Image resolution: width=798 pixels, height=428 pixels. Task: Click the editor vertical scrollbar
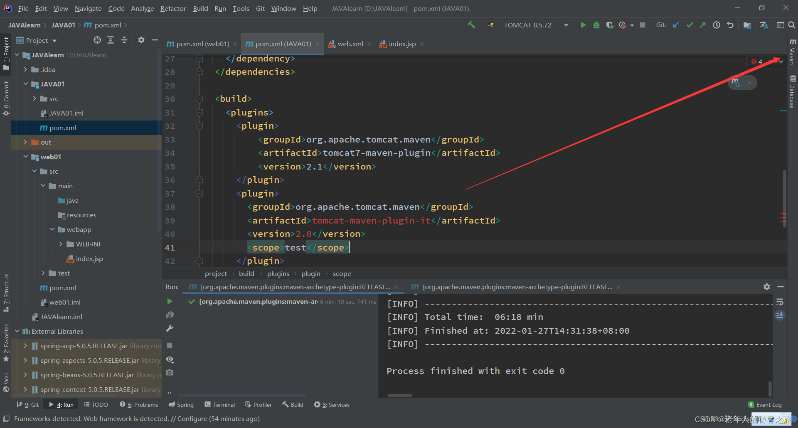pos(784,199)
